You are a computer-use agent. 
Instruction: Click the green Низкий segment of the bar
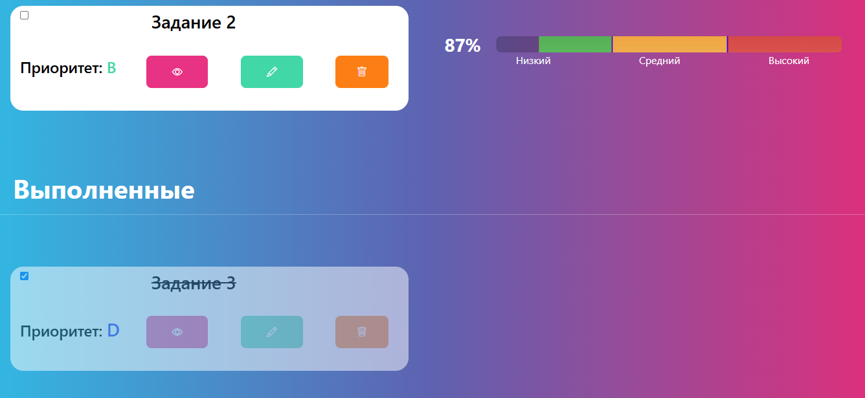[x=575, y=44]
